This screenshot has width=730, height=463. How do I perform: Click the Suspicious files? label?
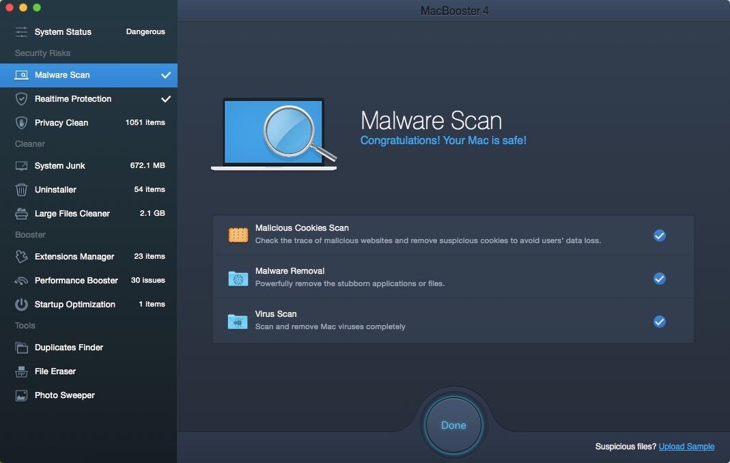click(x=626, y=446)
